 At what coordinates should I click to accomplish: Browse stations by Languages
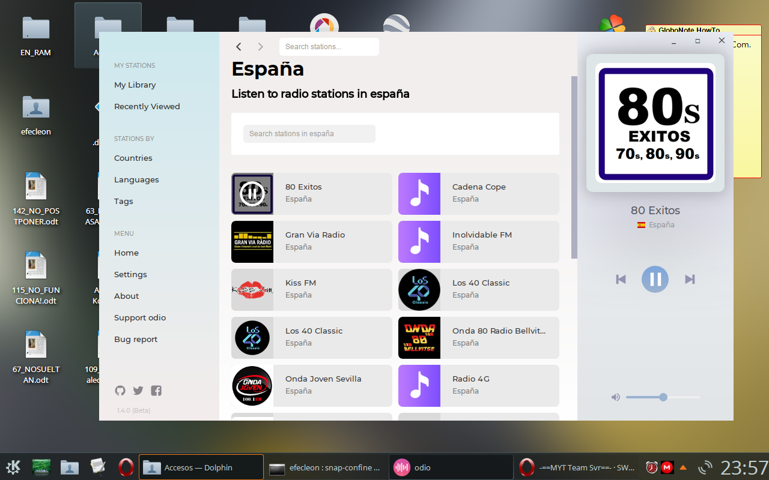(x=136, y=180)
